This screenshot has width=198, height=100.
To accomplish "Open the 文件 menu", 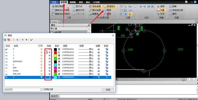I will coord(54,2).
